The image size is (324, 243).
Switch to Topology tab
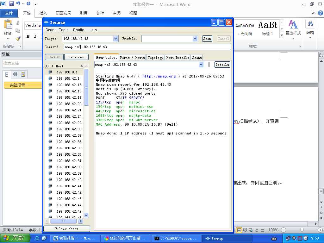(x=155, y=58)
